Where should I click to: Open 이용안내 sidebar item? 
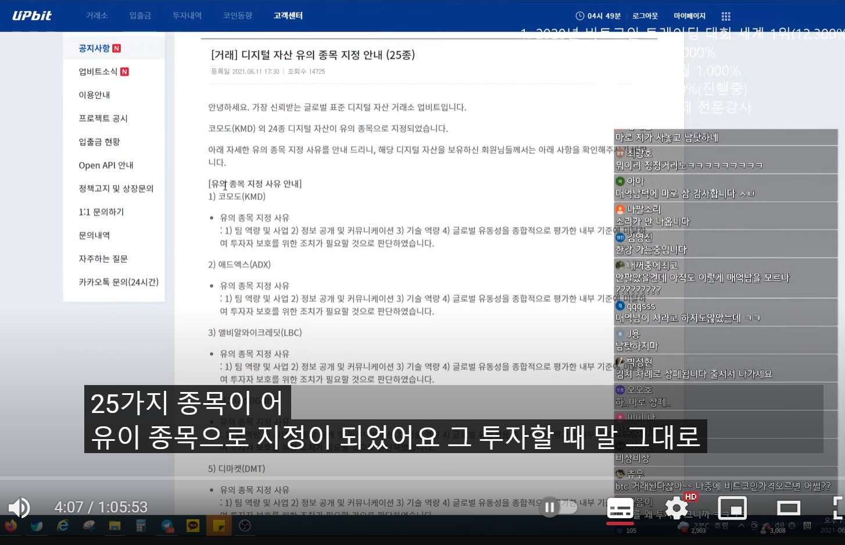[x=94, y=95]
